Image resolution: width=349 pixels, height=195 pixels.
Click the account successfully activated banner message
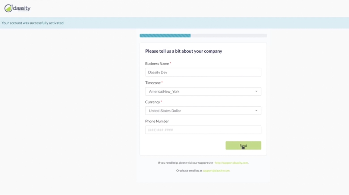pos(33,23)
